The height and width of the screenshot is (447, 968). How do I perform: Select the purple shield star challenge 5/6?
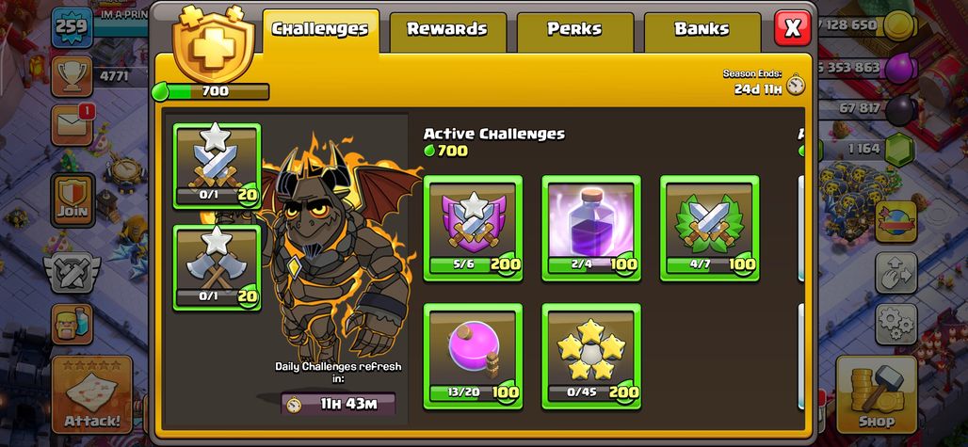point(473,228)
